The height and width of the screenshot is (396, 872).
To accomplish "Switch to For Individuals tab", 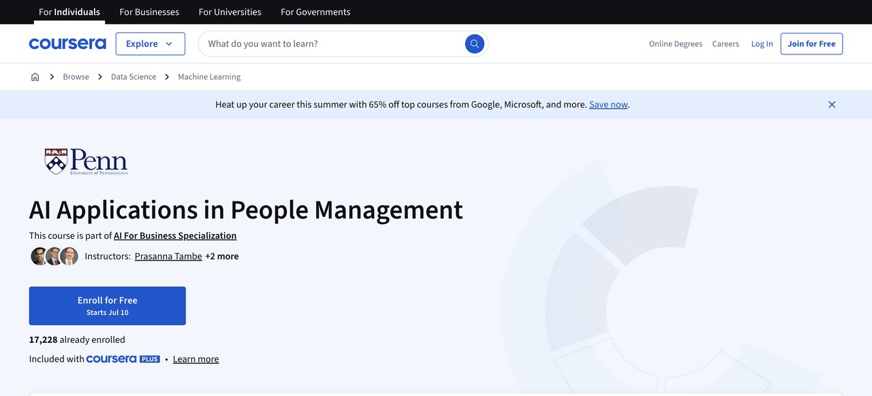I will pyautogui.click(x=69, y=12).
